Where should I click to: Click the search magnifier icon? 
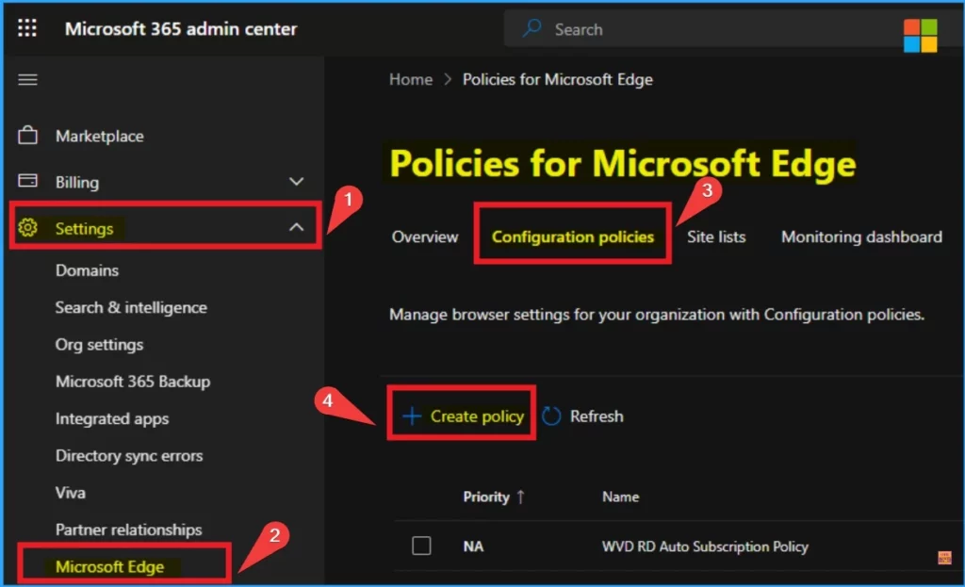tap(532, 28)
